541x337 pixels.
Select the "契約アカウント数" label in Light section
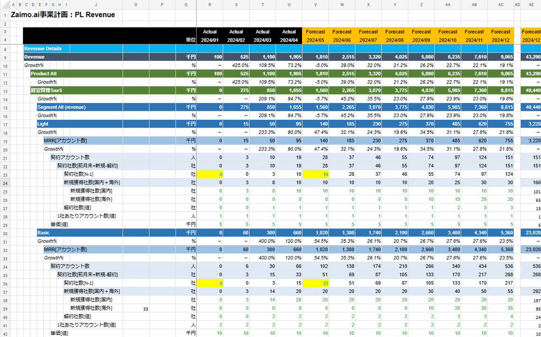[x=70, y=157]
